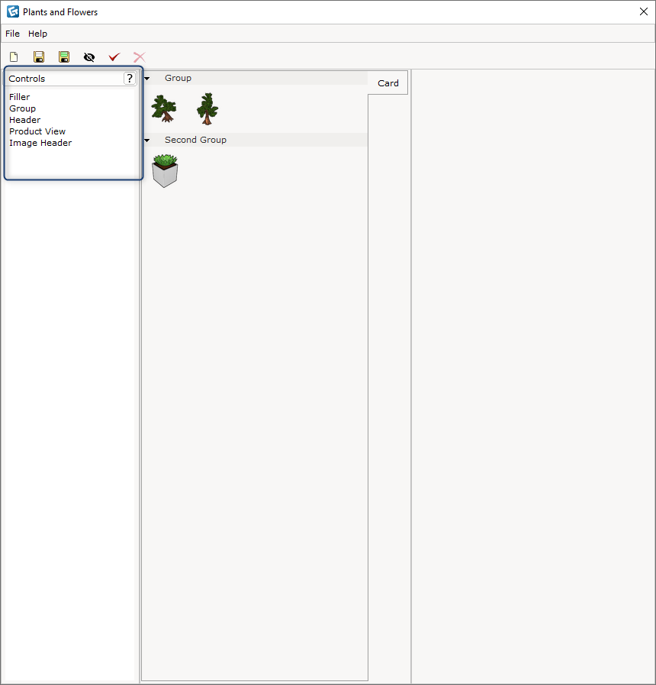Click the help question mark in Controls panel
Viewport: 656px width, 685px height.
coord(130,78)
